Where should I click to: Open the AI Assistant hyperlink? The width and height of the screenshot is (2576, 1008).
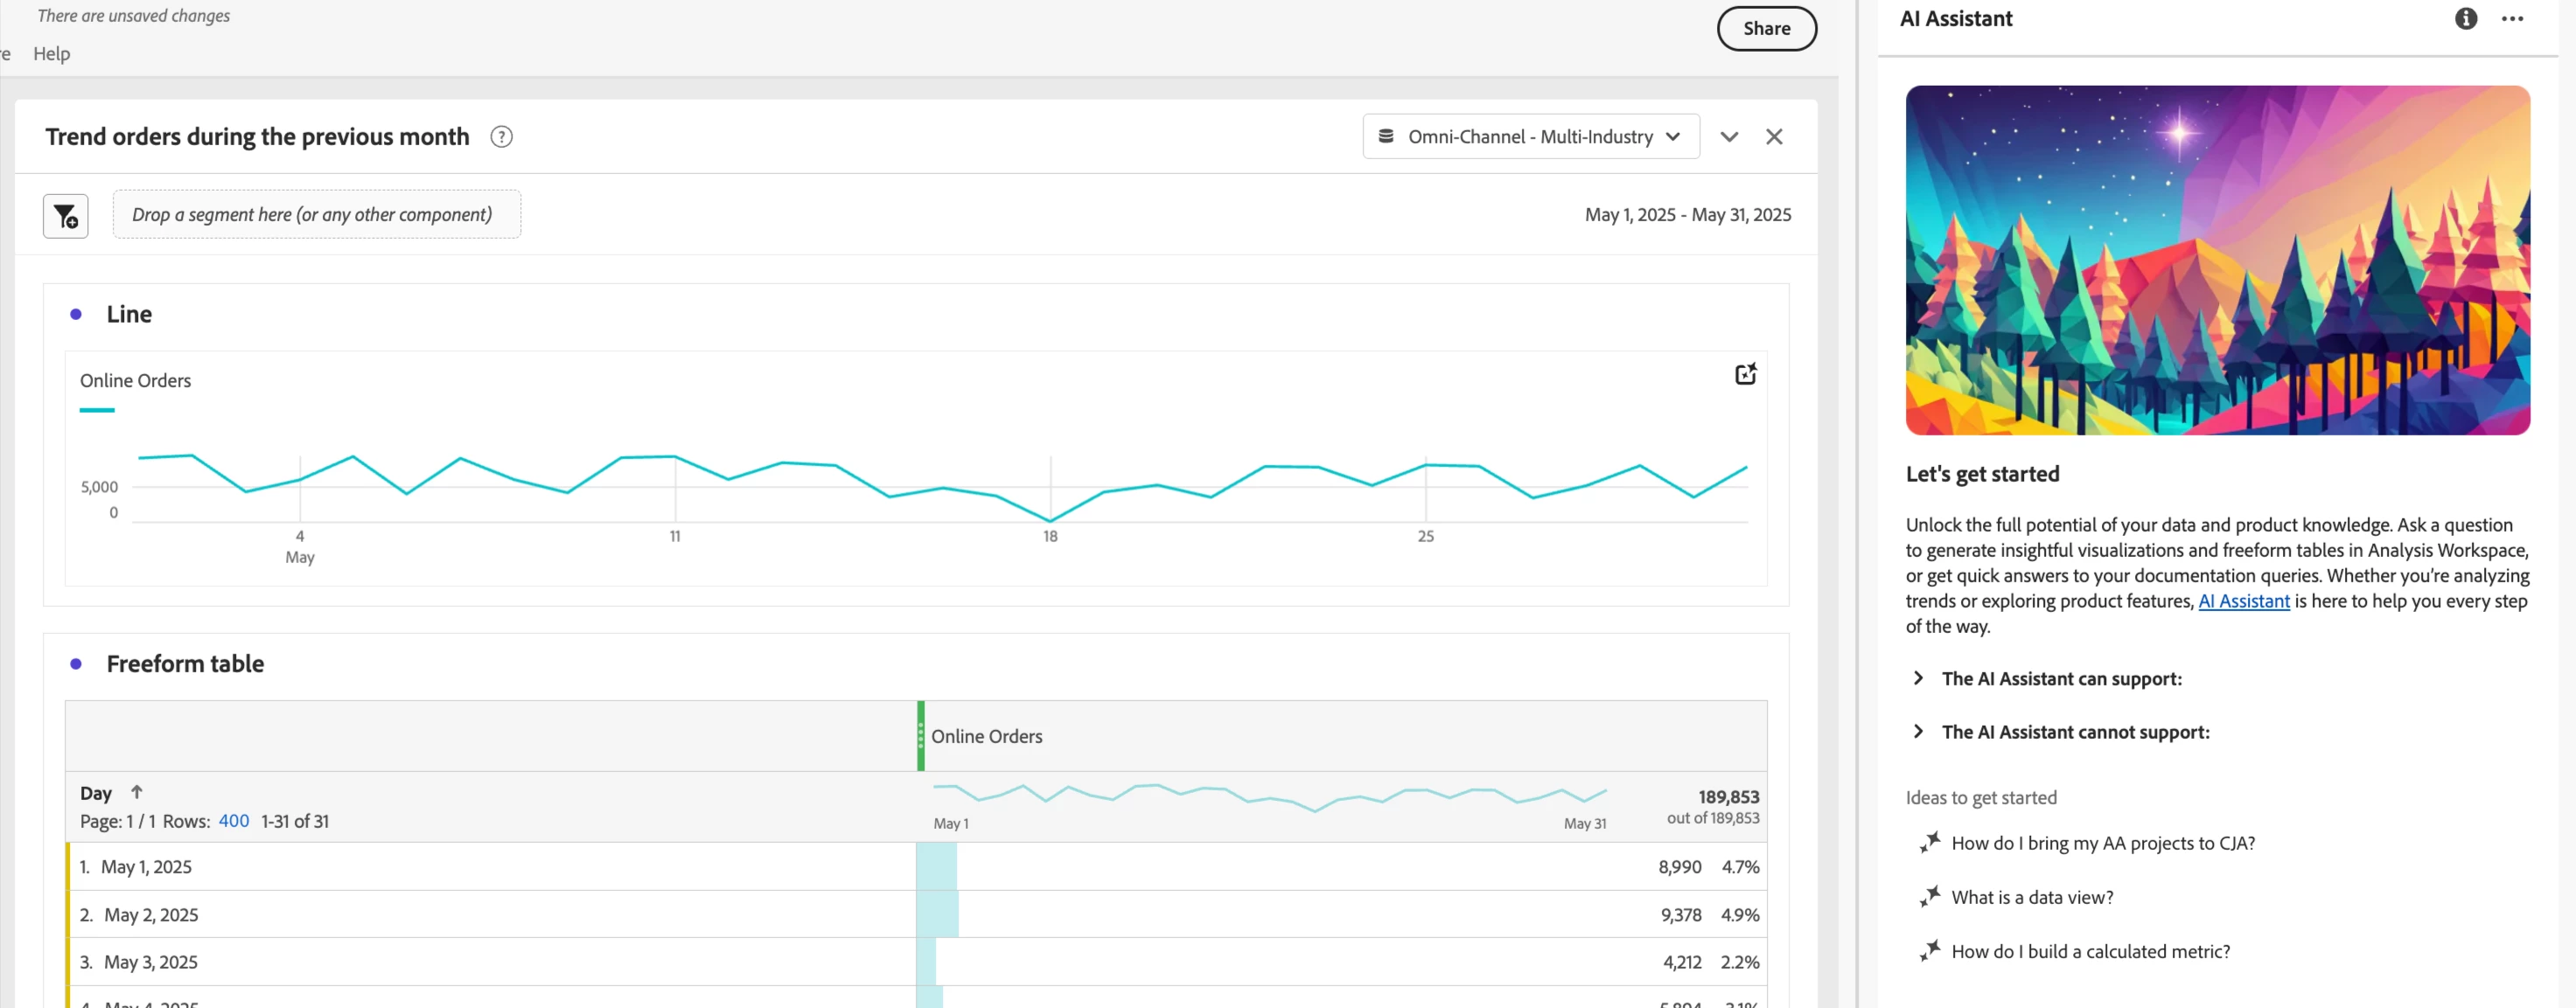[2243, 601]
